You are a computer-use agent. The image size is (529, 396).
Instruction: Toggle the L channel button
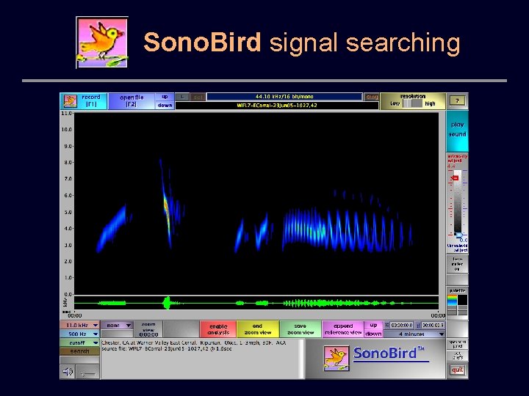point(182,97)
